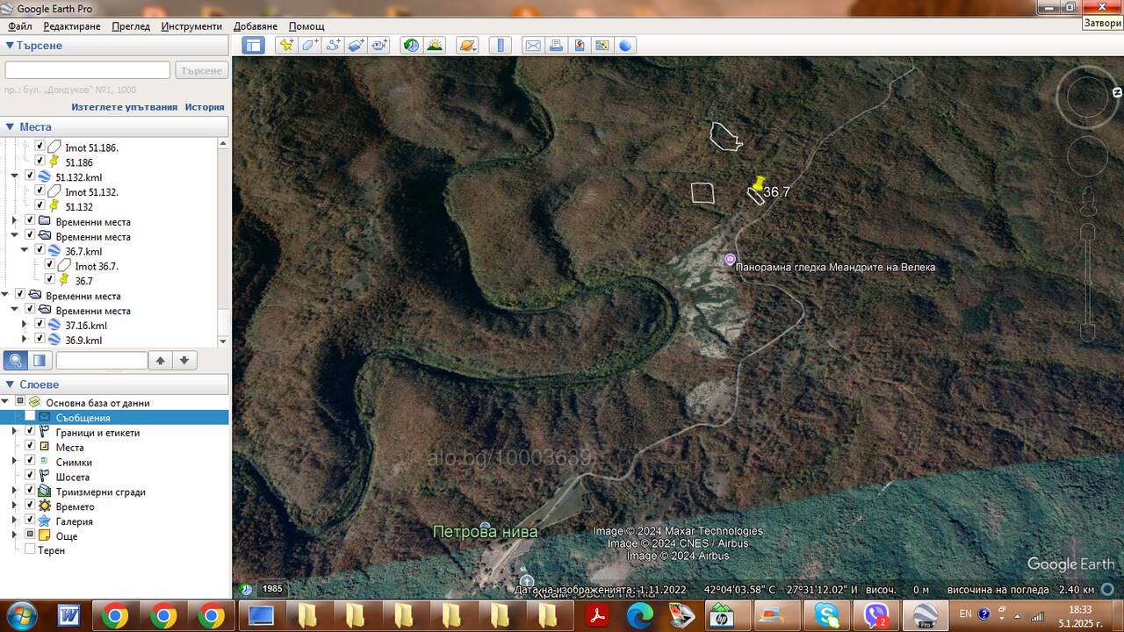Click the Windows Start button
The height and width of the screenshot is (632, 1124).
pos(21,615)
